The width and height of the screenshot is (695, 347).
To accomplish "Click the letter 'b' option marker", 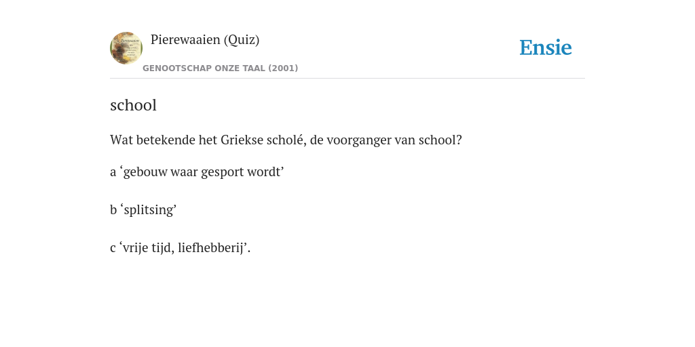I will 113,209.
